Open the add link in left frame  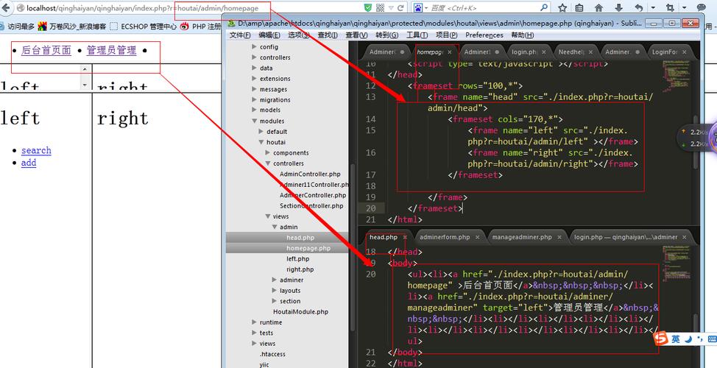click(29, 163)
